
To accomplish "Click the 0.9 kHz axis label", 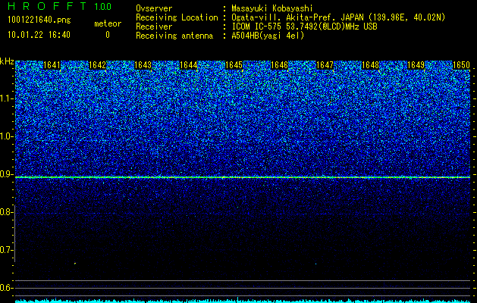I will 5,174.
